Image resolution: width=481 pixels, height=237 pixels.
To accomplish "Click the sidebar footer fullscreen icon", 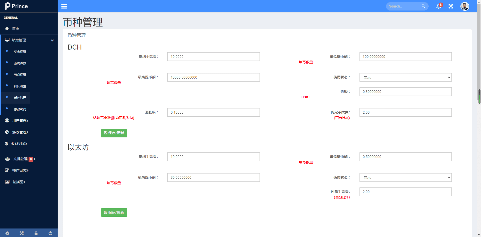I will tap(22, 233).
